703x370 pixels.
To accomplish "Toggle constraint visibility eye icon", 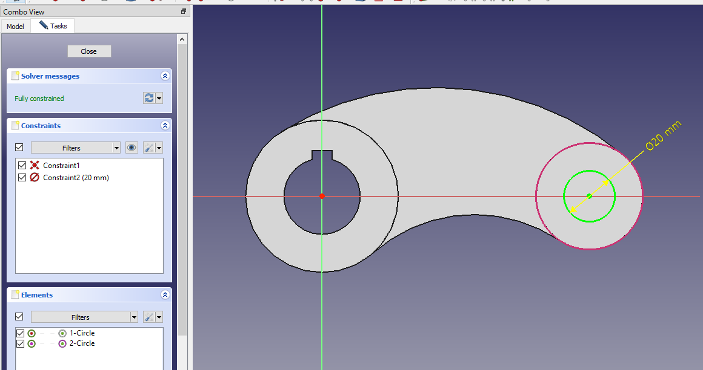I will click(132, 148).
